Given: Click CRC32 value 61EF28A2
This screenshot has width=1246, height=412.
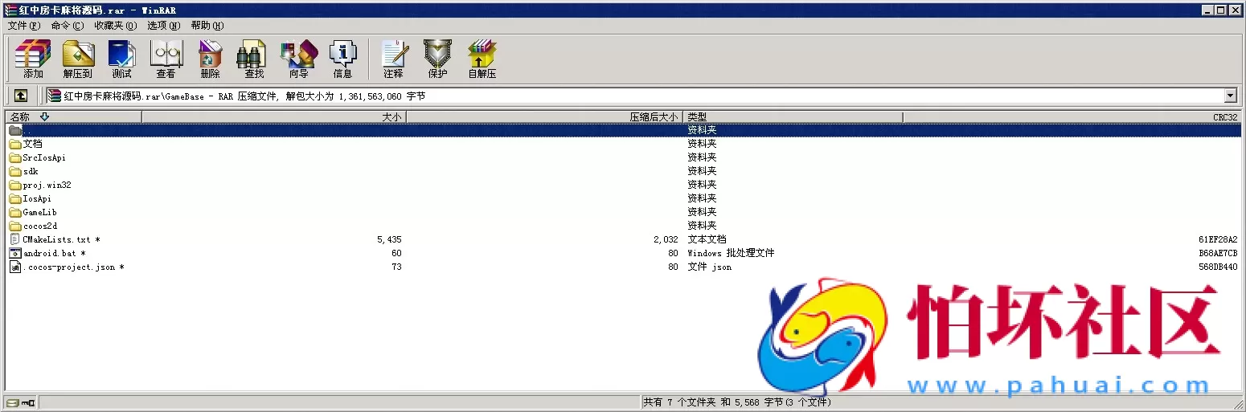Looking at the screenshot, I should click(1218, 239).
